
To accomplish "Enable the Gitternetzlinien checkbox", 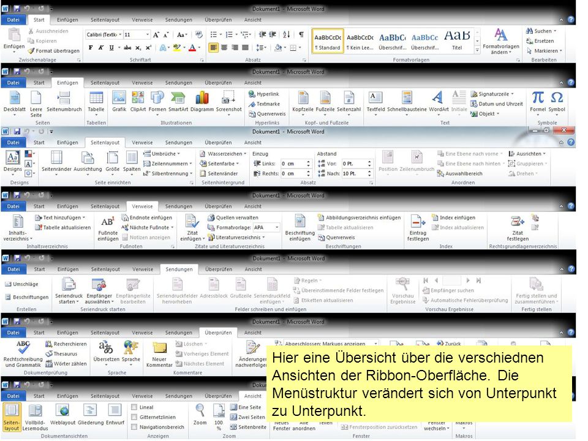I will (x=134, y=417).
